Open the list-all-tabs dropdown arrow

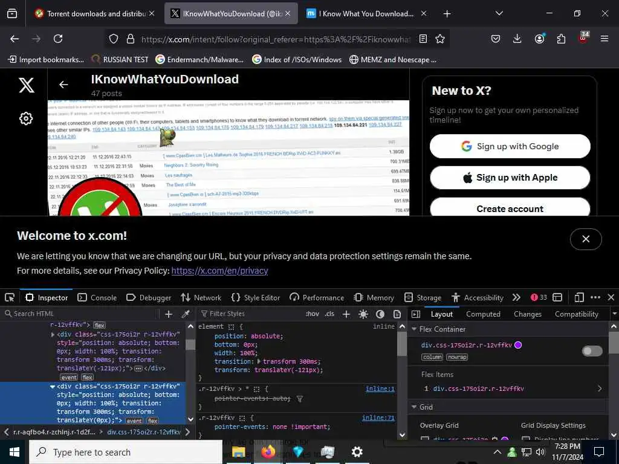tap(499, 13)
